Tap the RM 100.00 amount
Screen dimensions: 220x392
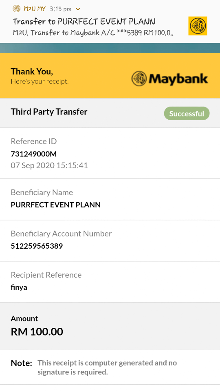point(37,332)
